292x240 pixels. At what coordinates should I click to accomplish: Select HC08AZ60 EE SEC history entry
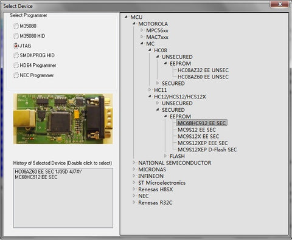(48, 172)
